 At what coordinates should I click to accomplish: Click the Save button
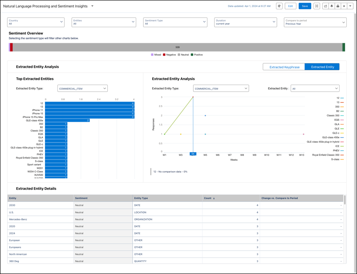[x=304, y=6]
